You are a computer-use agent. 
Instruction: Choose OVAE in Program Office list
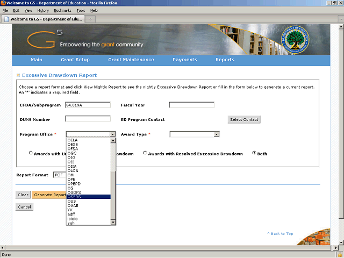click(x=89, y=205)
